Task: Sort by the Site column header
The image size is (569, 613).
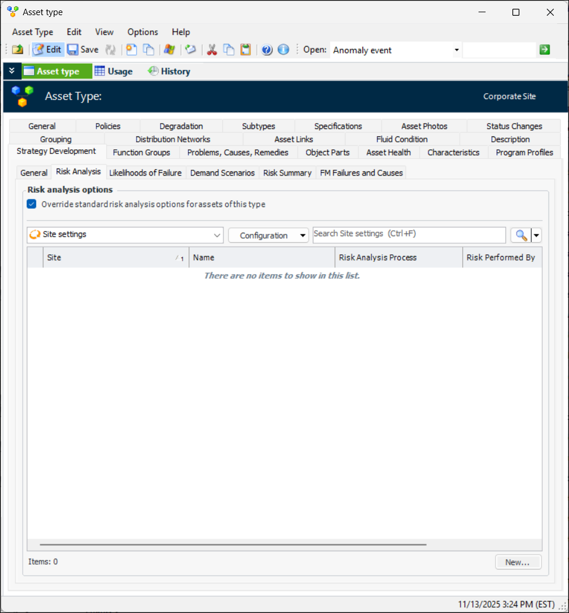Action: tap(116, 257)
